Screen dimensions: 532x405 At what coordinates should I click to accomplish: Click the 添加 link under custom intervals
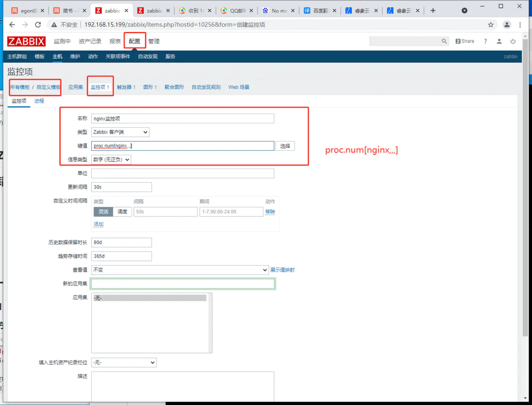coord(98,224)
